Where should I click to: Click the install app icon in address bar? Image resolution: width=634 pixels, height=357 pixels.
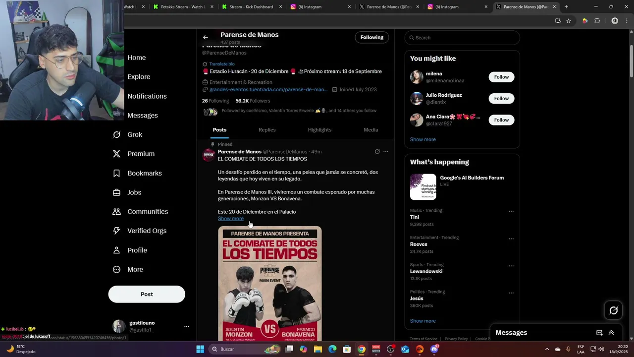[x=558, y=21]
